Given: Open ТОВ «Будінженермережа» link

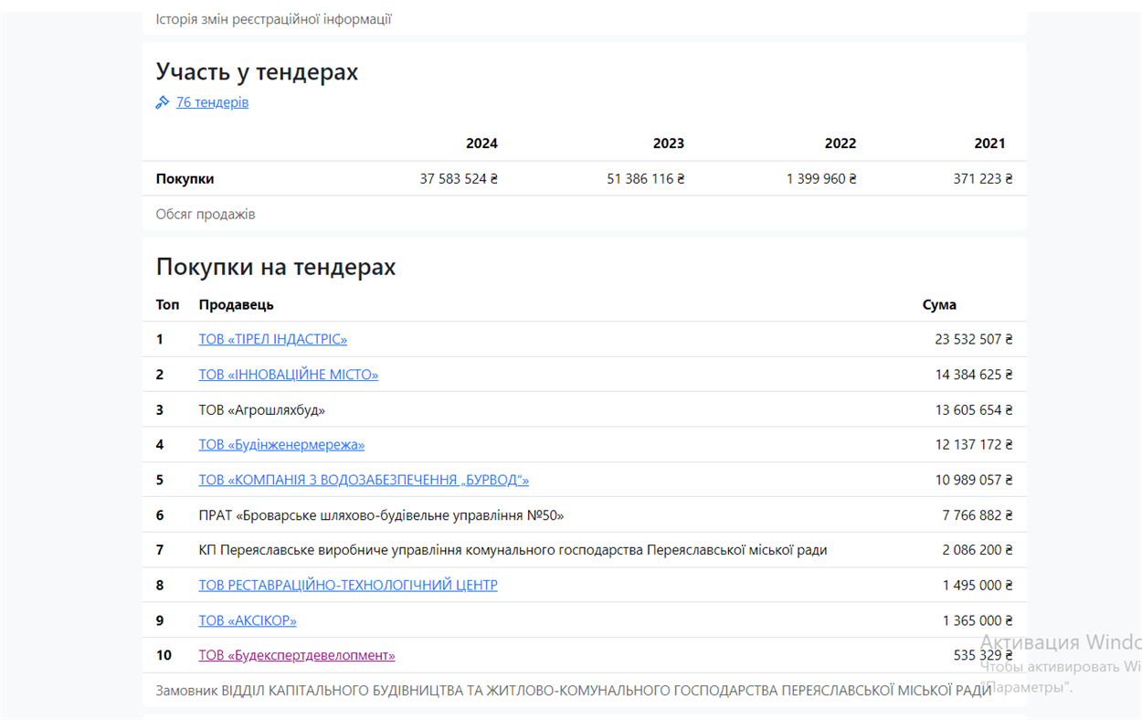Looking at the screenshot, I should (x=281, y=445).
